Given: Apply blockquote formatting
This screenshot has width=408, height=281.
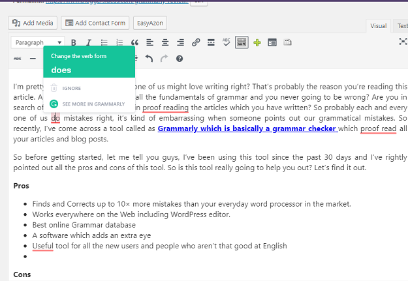Looking at the screenshot, I should coord(134,42).
